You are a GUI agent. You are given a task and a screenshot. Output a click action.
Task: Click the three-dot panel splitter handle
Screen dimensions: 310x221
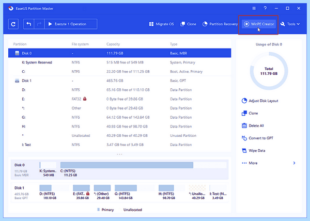click(x=119, y=154)
